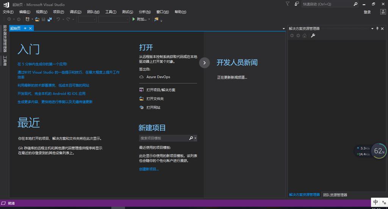This screenshot has height=209, width=388.
Task: Click the 62% memory usage ball widget
Action: (x=379, y=151)
